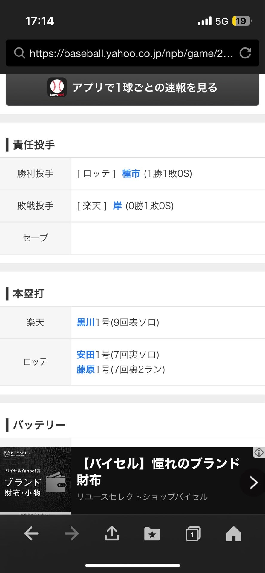Tap the reload page icon
265x573 pixels.
coord(245,53)
